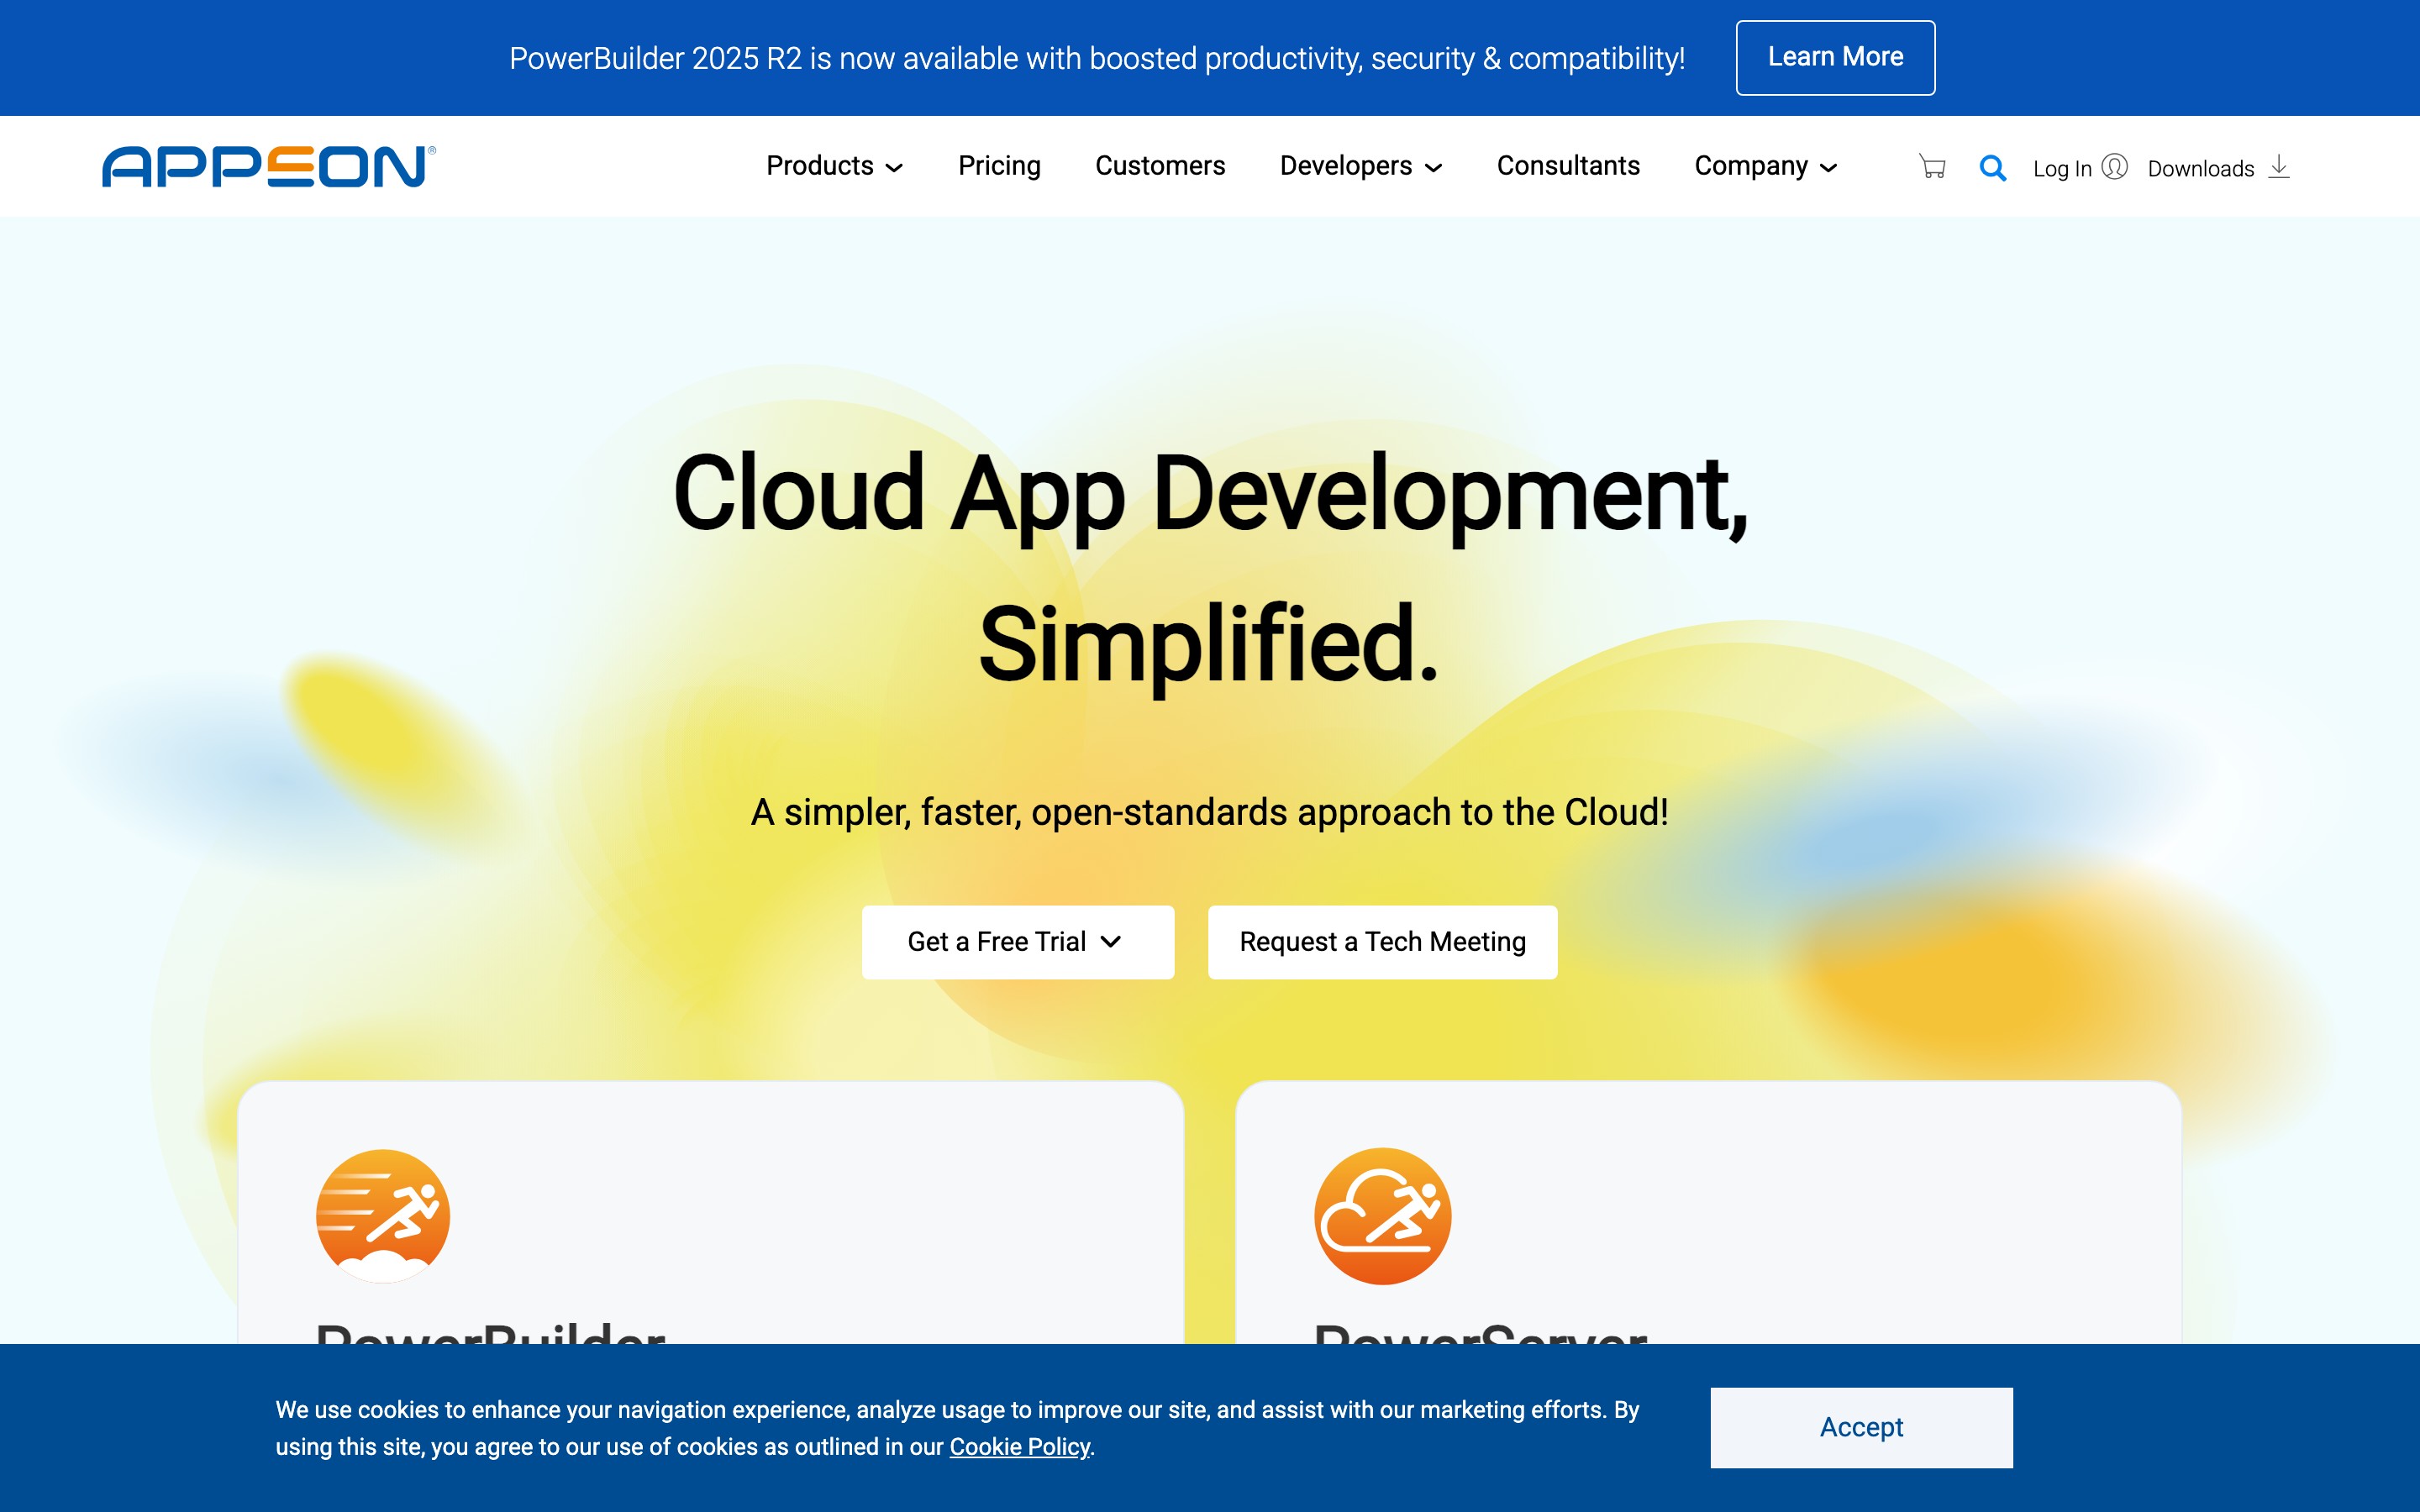The width and height of the screenshot is (2420, 1512).
Task: Expand the Company menu
Action: 1765,166
